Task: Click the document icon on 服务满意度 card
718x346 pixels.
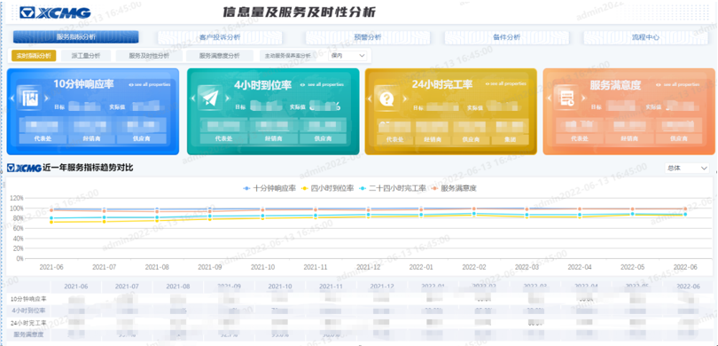Action: [x=567, y=98]
